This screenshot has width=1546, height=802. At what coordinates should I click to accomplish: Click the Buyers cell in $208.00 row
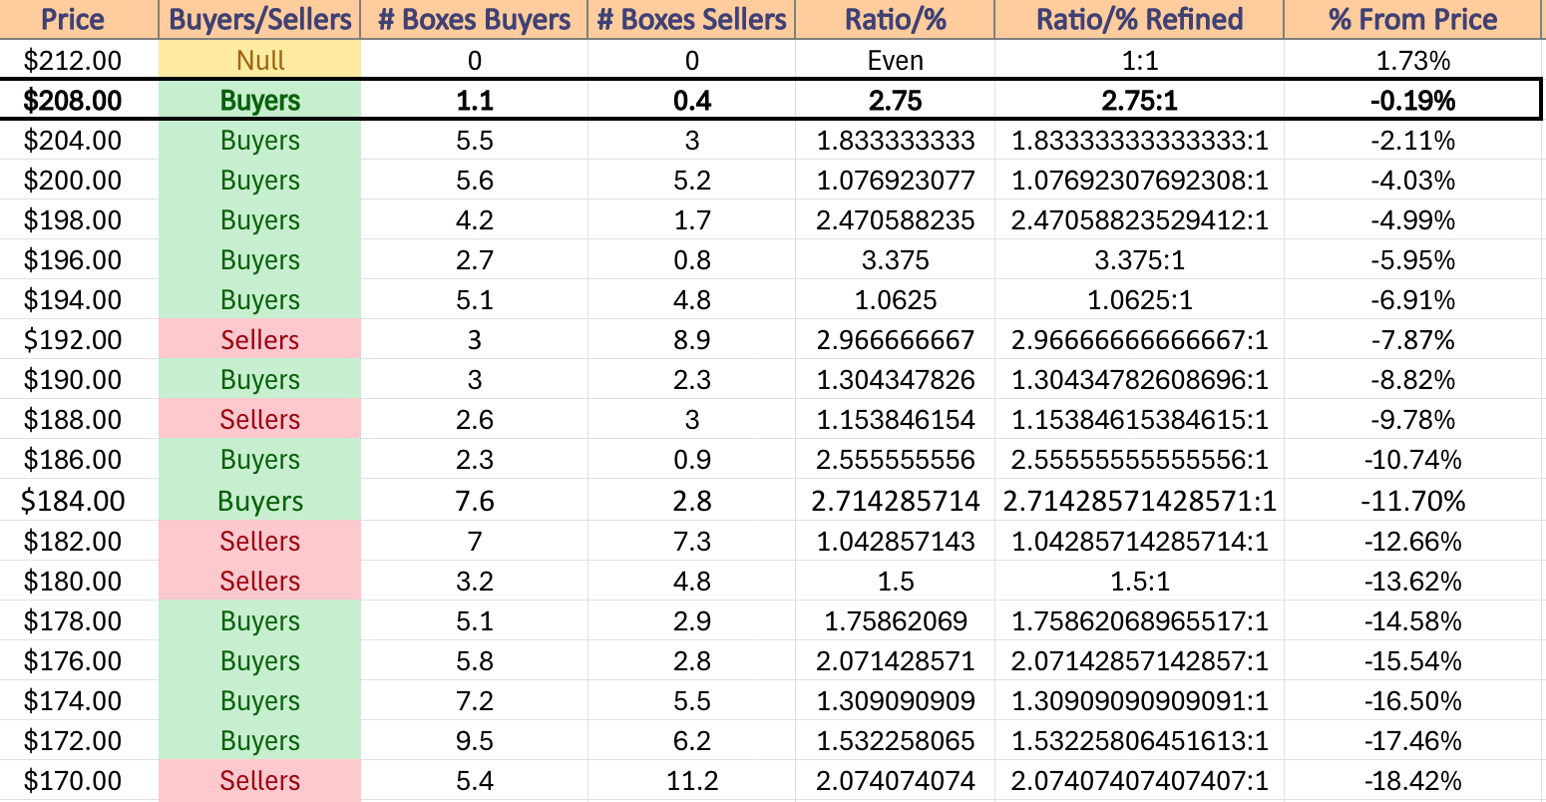coord(259,100)
